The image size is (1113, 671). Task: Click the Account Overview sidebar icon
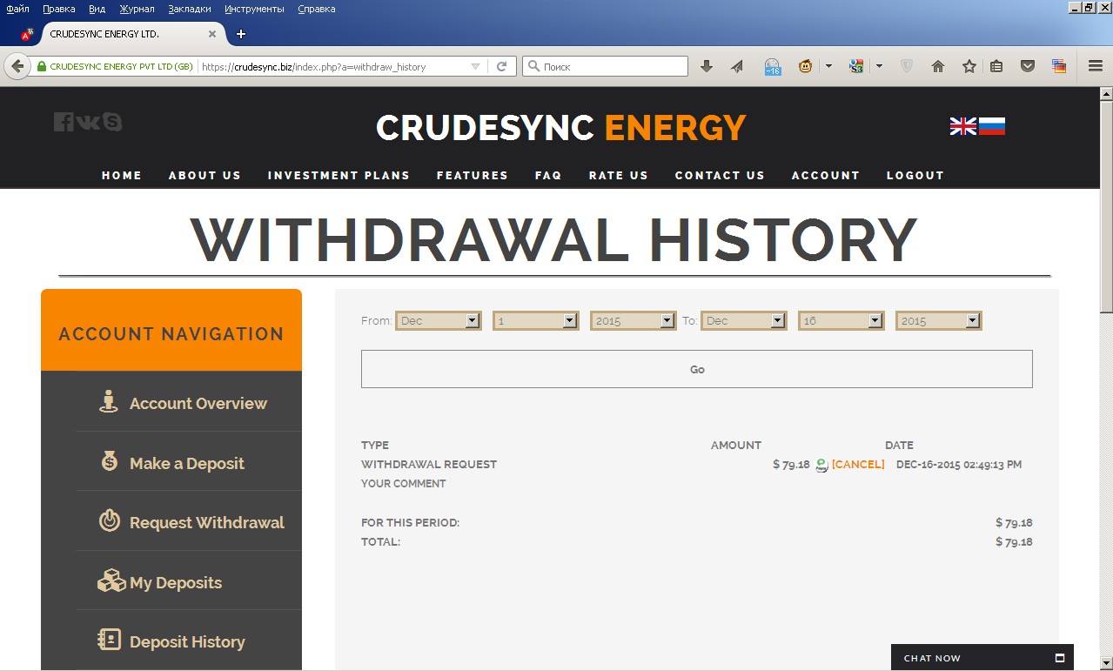click(108, 402)
